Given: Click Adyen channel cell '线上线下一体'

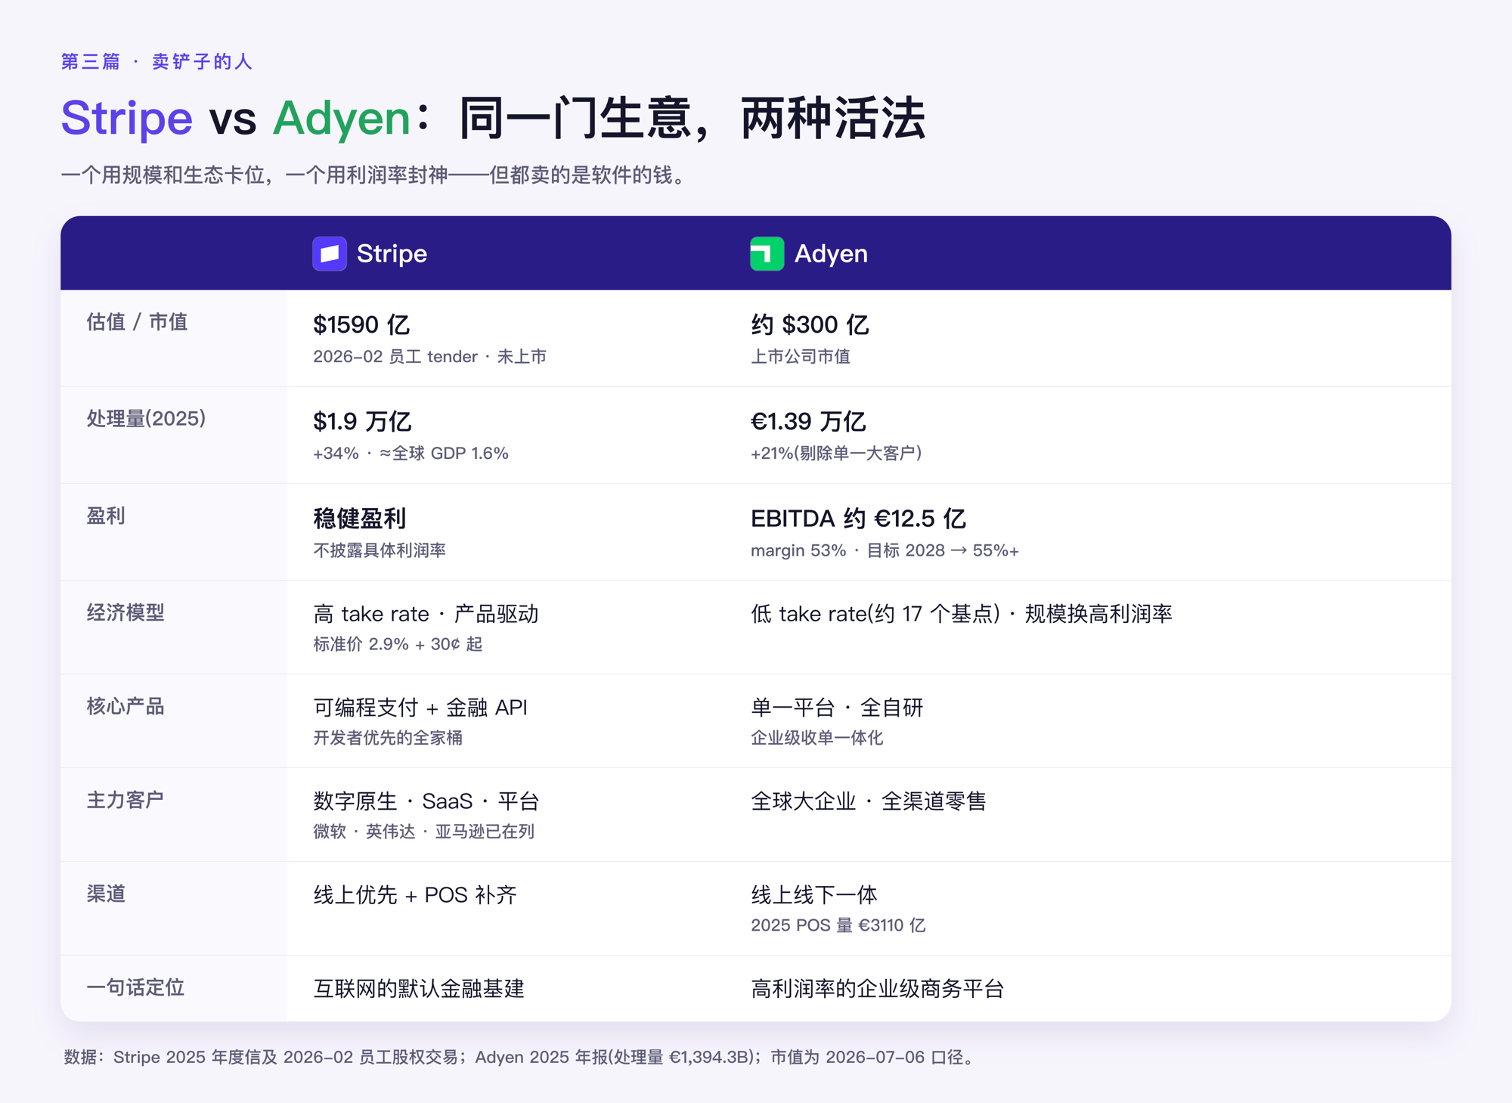Looking at the screenshot, I should pyautogui.click(x=814, y=894).
